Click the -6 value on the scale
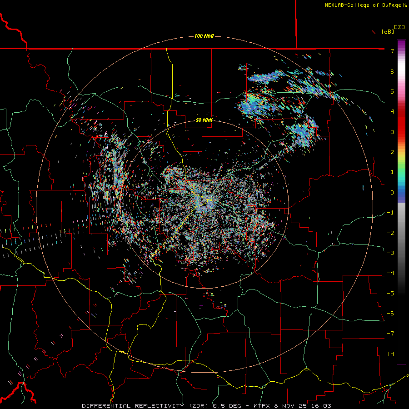 (390, 313)
